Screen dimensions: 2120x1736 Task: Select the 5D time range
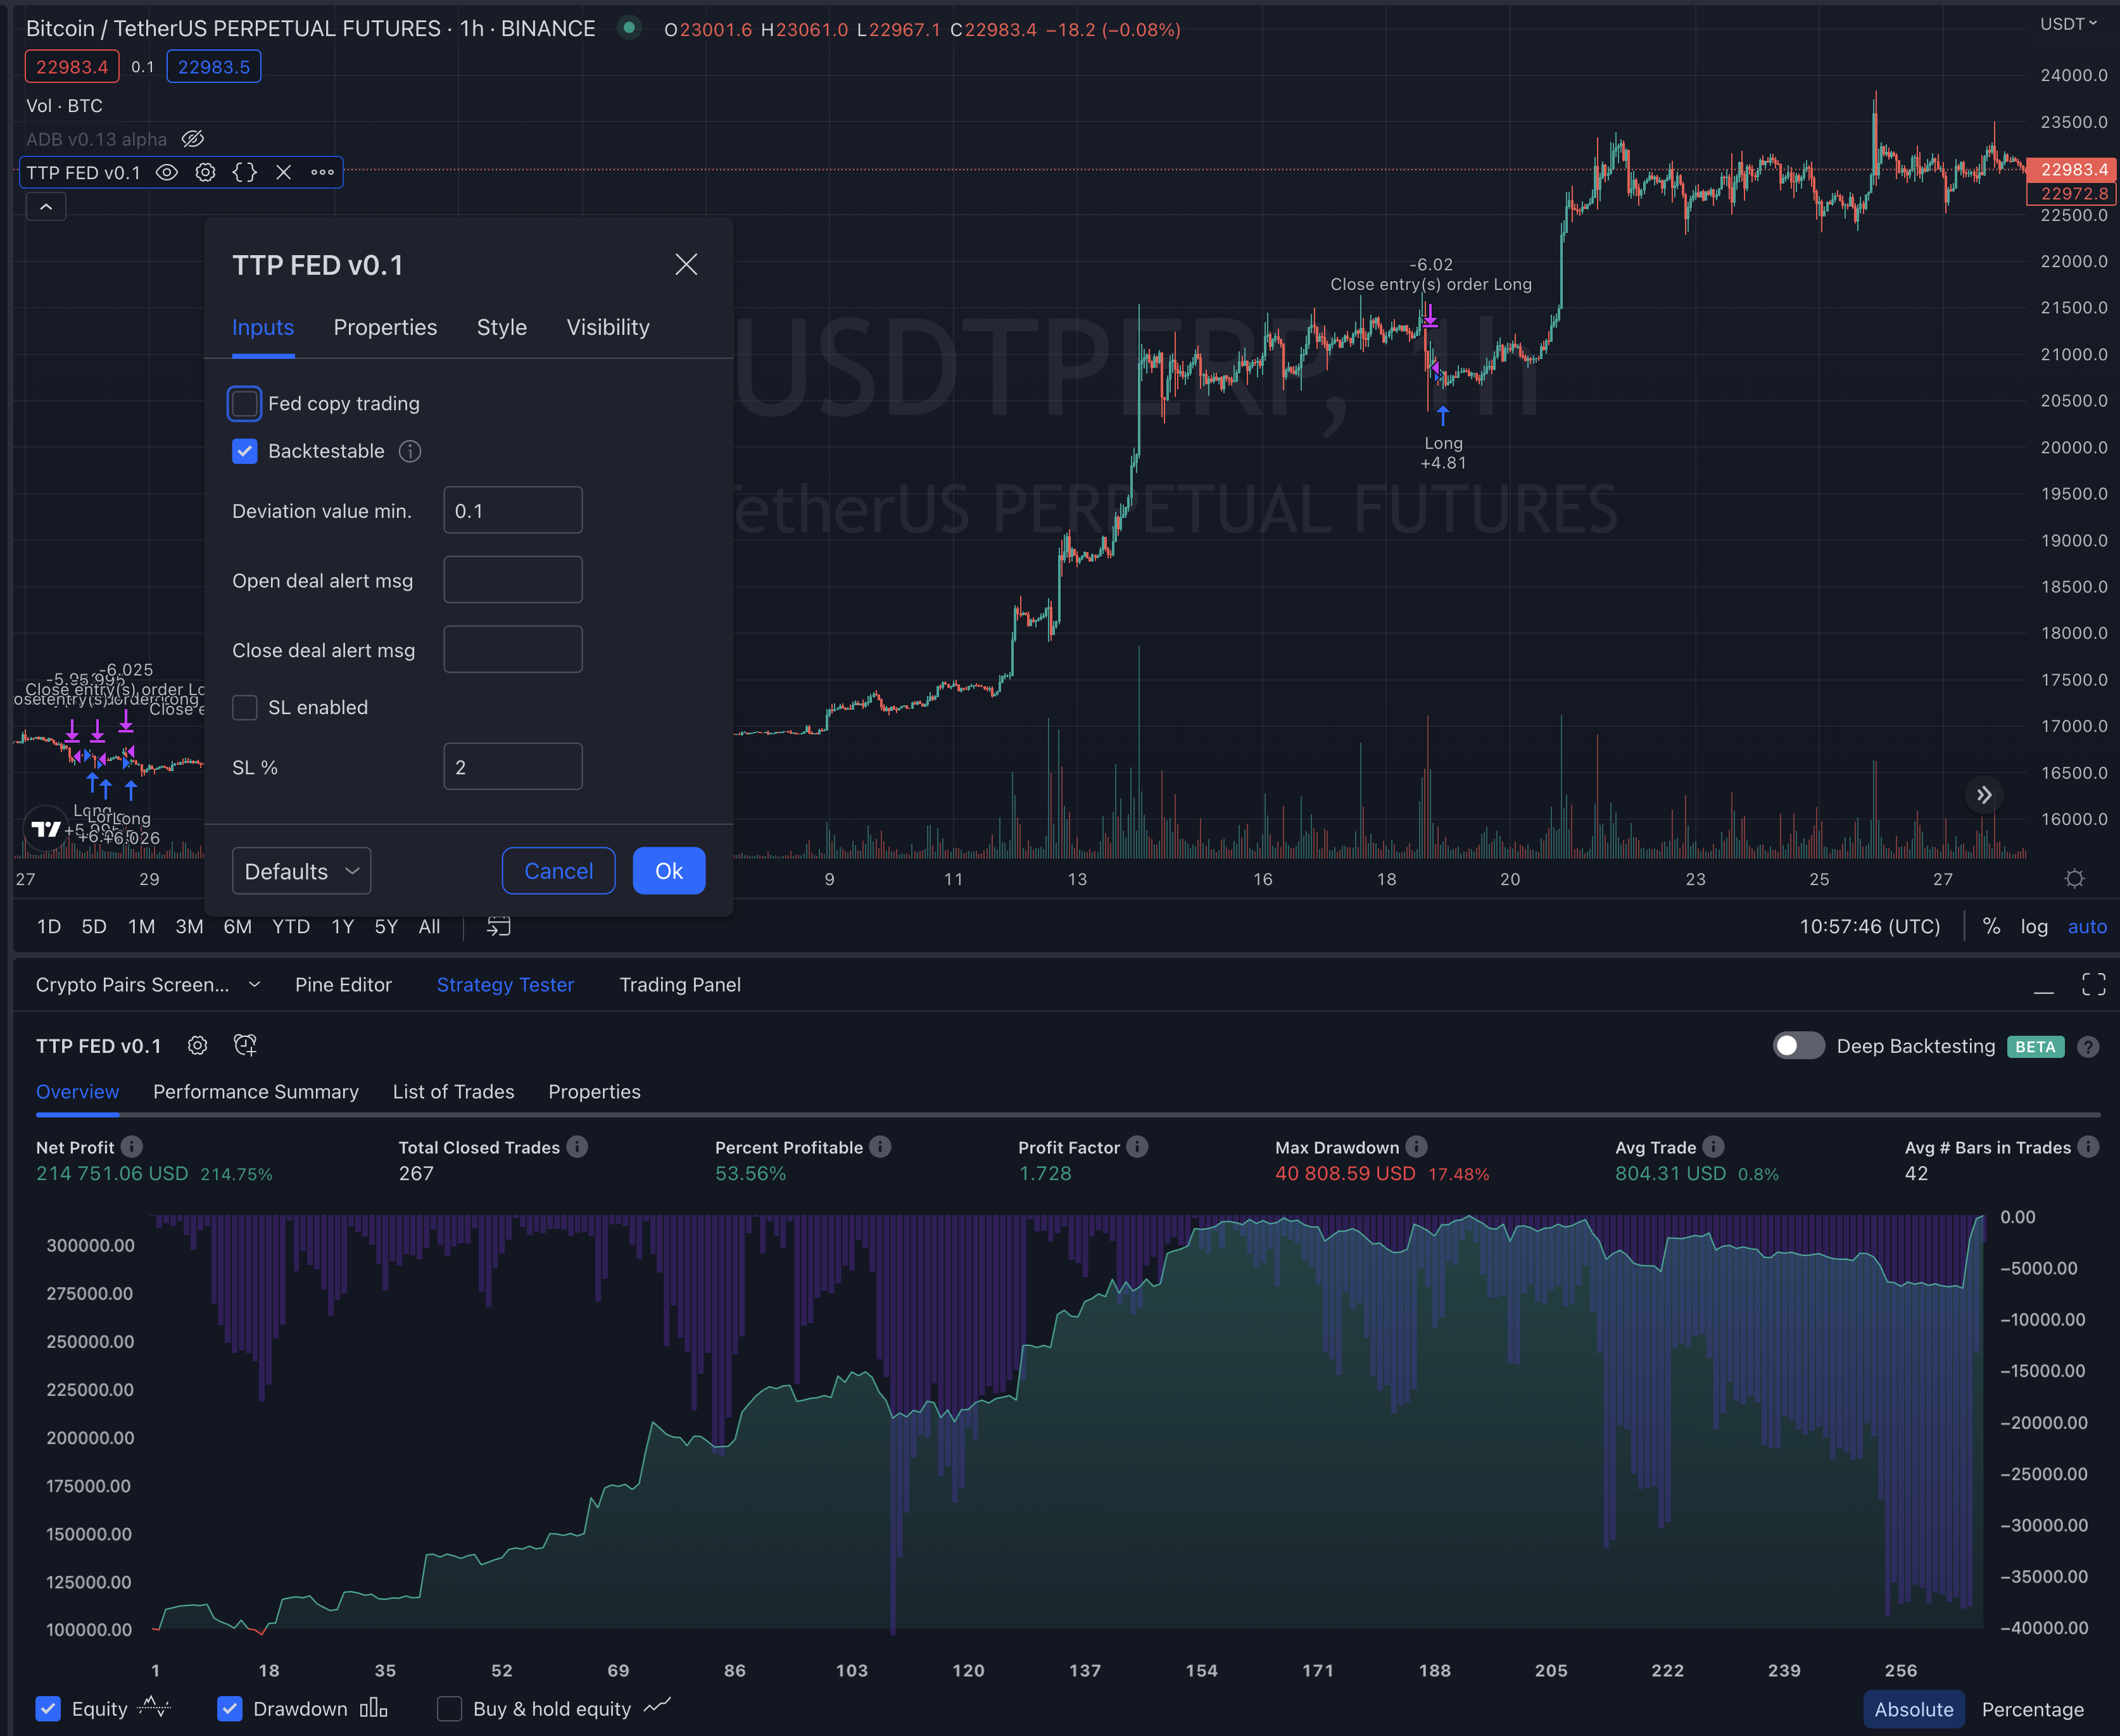(94, 927)
